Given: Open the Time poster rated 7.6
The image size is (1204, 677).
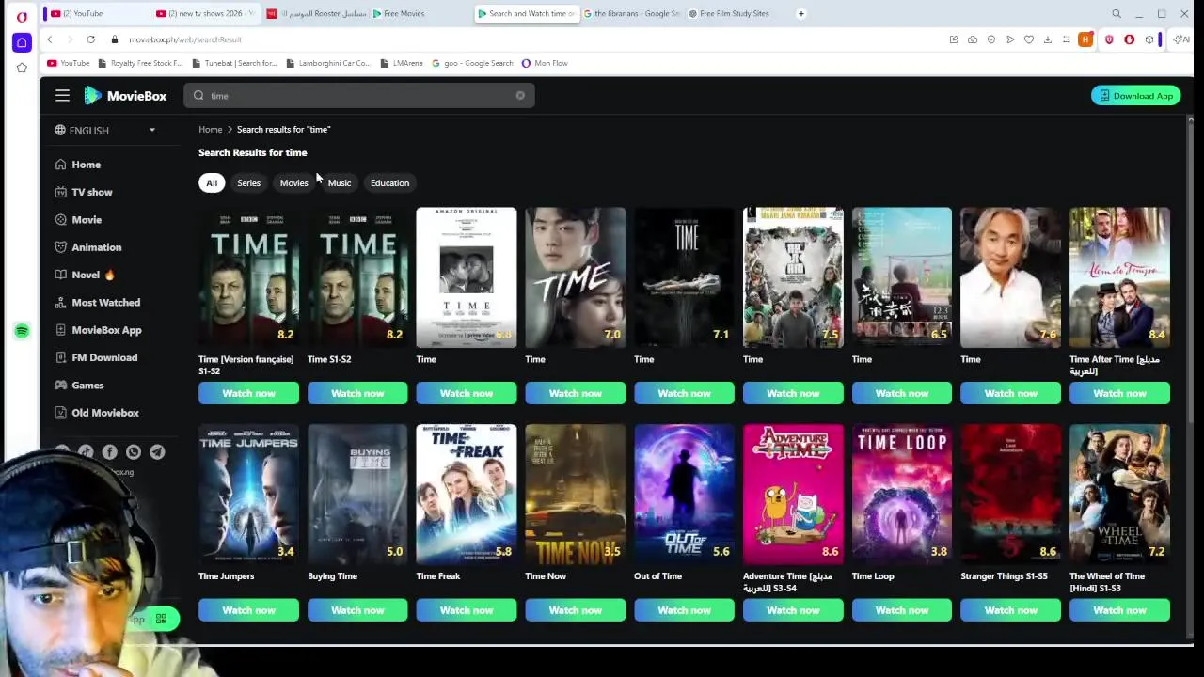Looking at the screenshot, I should tap(1010, 277).
